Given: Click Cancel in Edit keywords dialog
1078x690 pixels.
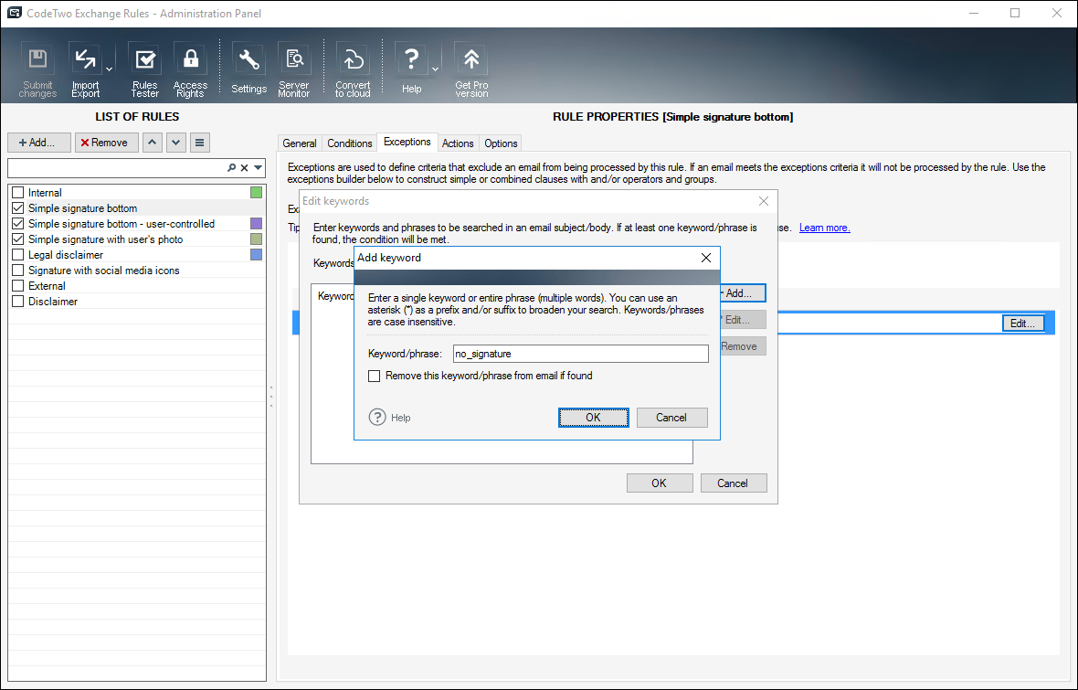Looking at the screenshot, I should pyautogui.click(x=732, y=483).
